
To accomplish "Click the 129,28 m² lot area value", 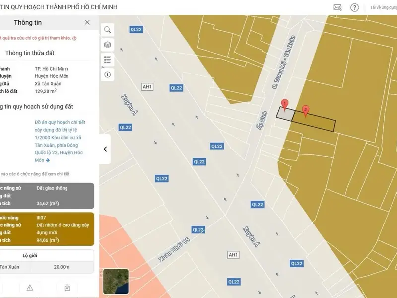I will coord(46,91).
